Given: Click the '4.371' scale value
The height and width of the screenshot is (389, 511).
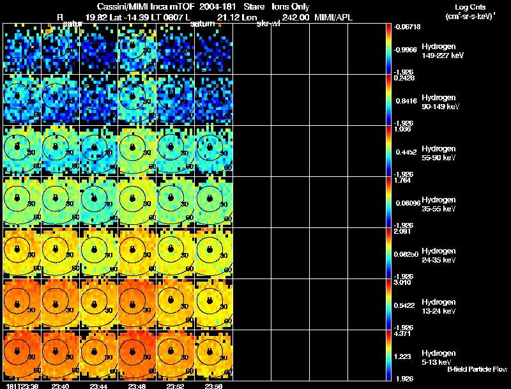Looking at the screenshot, I should (402, 333).
